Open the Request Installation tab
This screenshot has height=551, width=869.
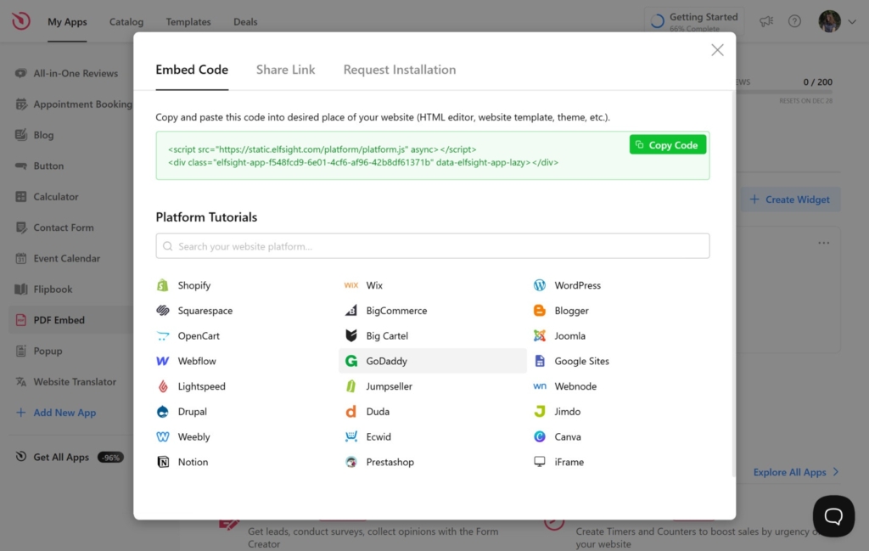coord(399,70)
